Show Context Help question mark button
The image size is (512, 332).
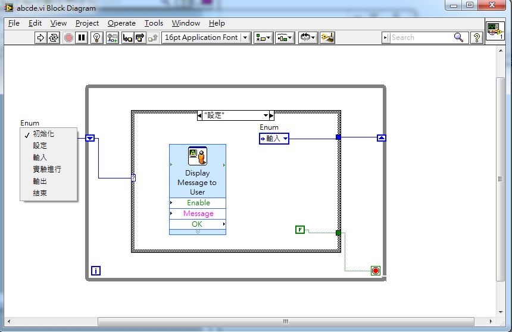click(x=477, y=38)
